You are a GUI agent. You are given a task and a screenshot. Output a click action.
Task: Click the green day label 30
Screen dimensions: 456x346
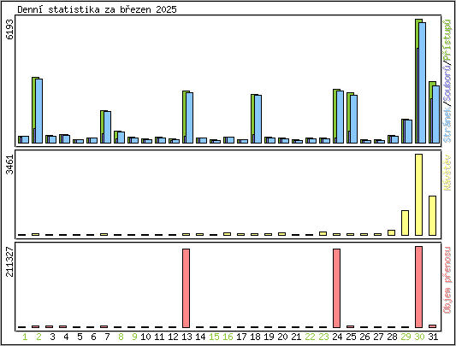[x=419, y=337]
